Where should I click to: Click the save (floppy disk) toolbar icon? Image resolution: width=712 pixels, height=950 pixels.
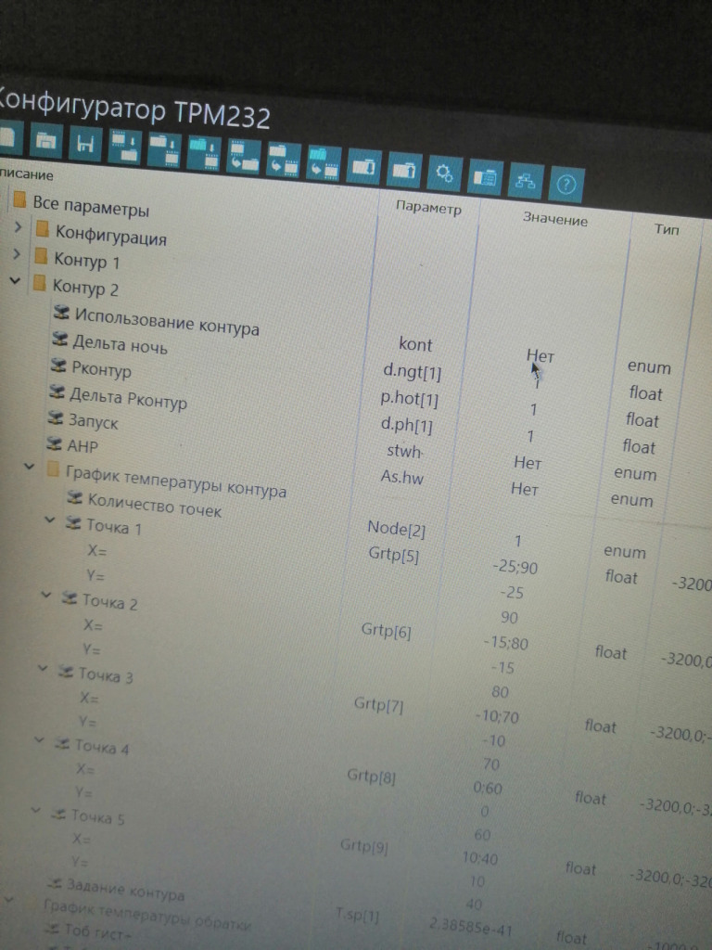click(84, 144)
